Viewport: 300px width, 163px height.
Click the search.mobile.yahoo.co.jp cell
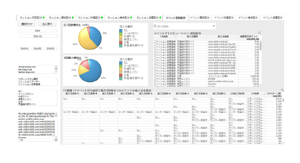pos(223,81)
